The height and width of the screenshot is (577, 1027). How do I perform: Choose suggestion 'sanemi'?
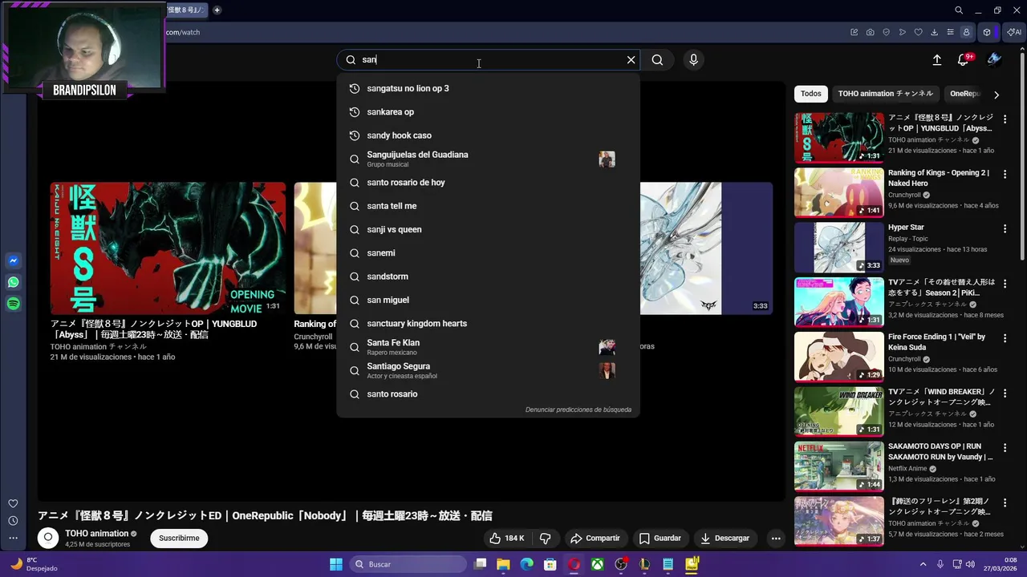488,253
